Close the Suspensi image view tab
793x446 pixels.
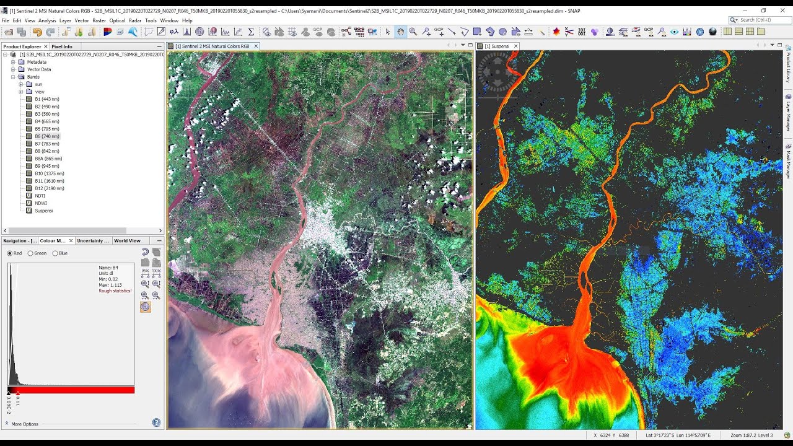[515, 46]
